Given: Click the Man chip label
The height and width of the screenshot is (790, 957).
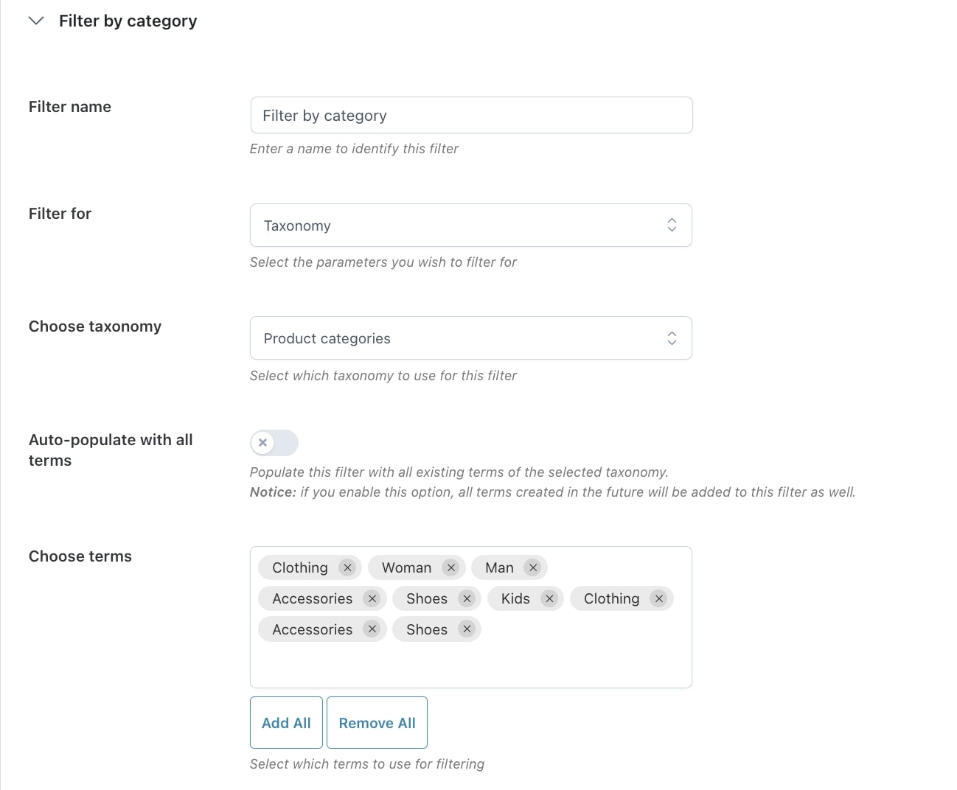Looking at the screenshot, I should (x=499, y=567).
